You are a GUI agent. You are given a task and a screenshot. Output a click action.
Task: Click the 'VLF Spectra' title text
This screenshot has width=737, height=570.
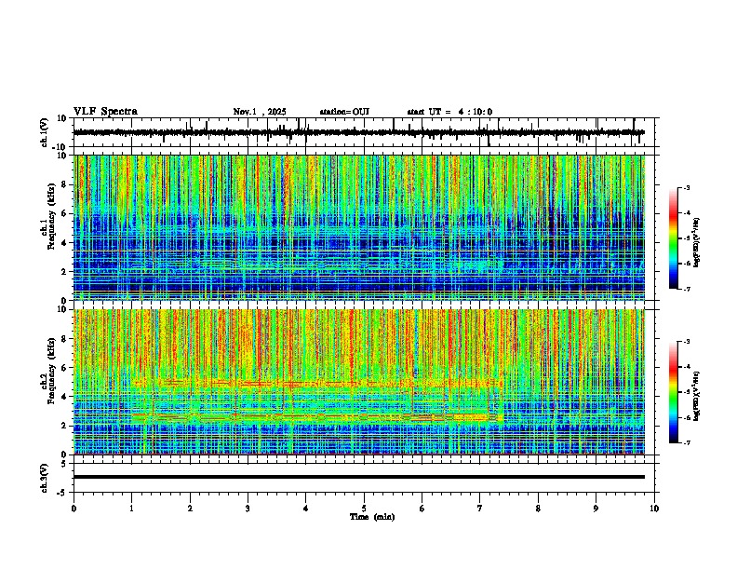[x=105, y=112]
